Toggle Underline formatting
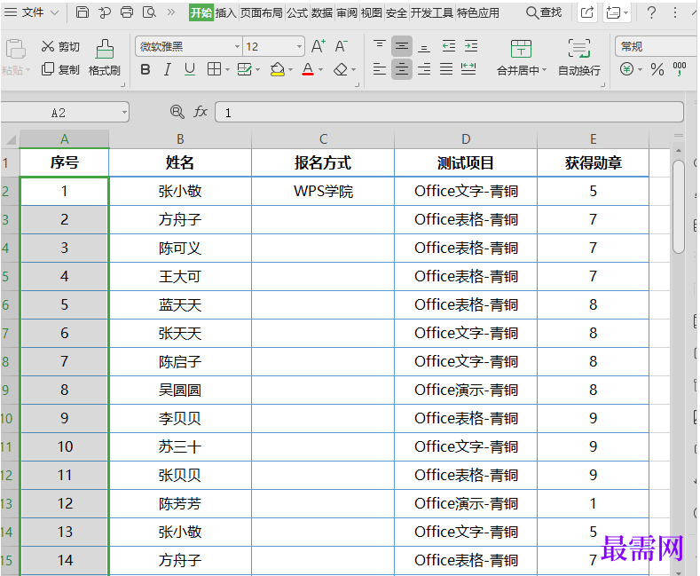The image size is (700, 576). coord(189,69)
